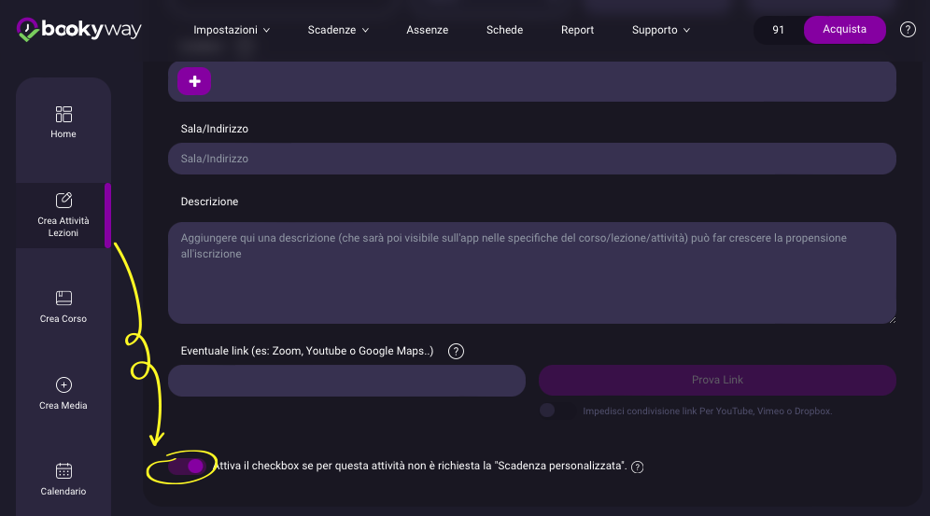
Task: Toggle the Scadenza personalizzata switch
Action: [188, 467]
